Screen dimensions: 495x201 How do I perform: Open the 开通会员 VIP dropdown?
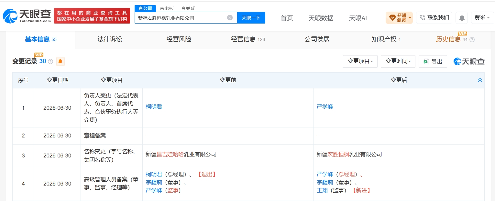(399, 18)
